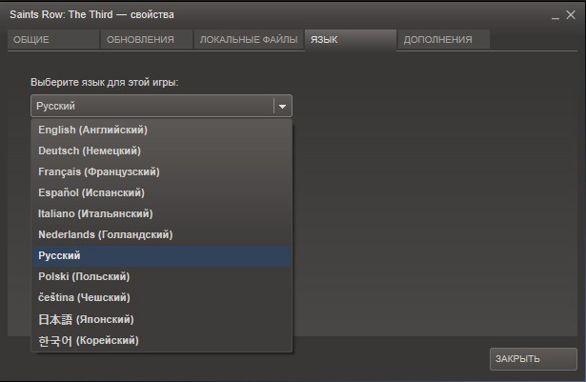Image resolution: width=586 pixels, height=382 pixels.
Task: Choose Español (Испанский) language option
Action: (x=93, y=192)
